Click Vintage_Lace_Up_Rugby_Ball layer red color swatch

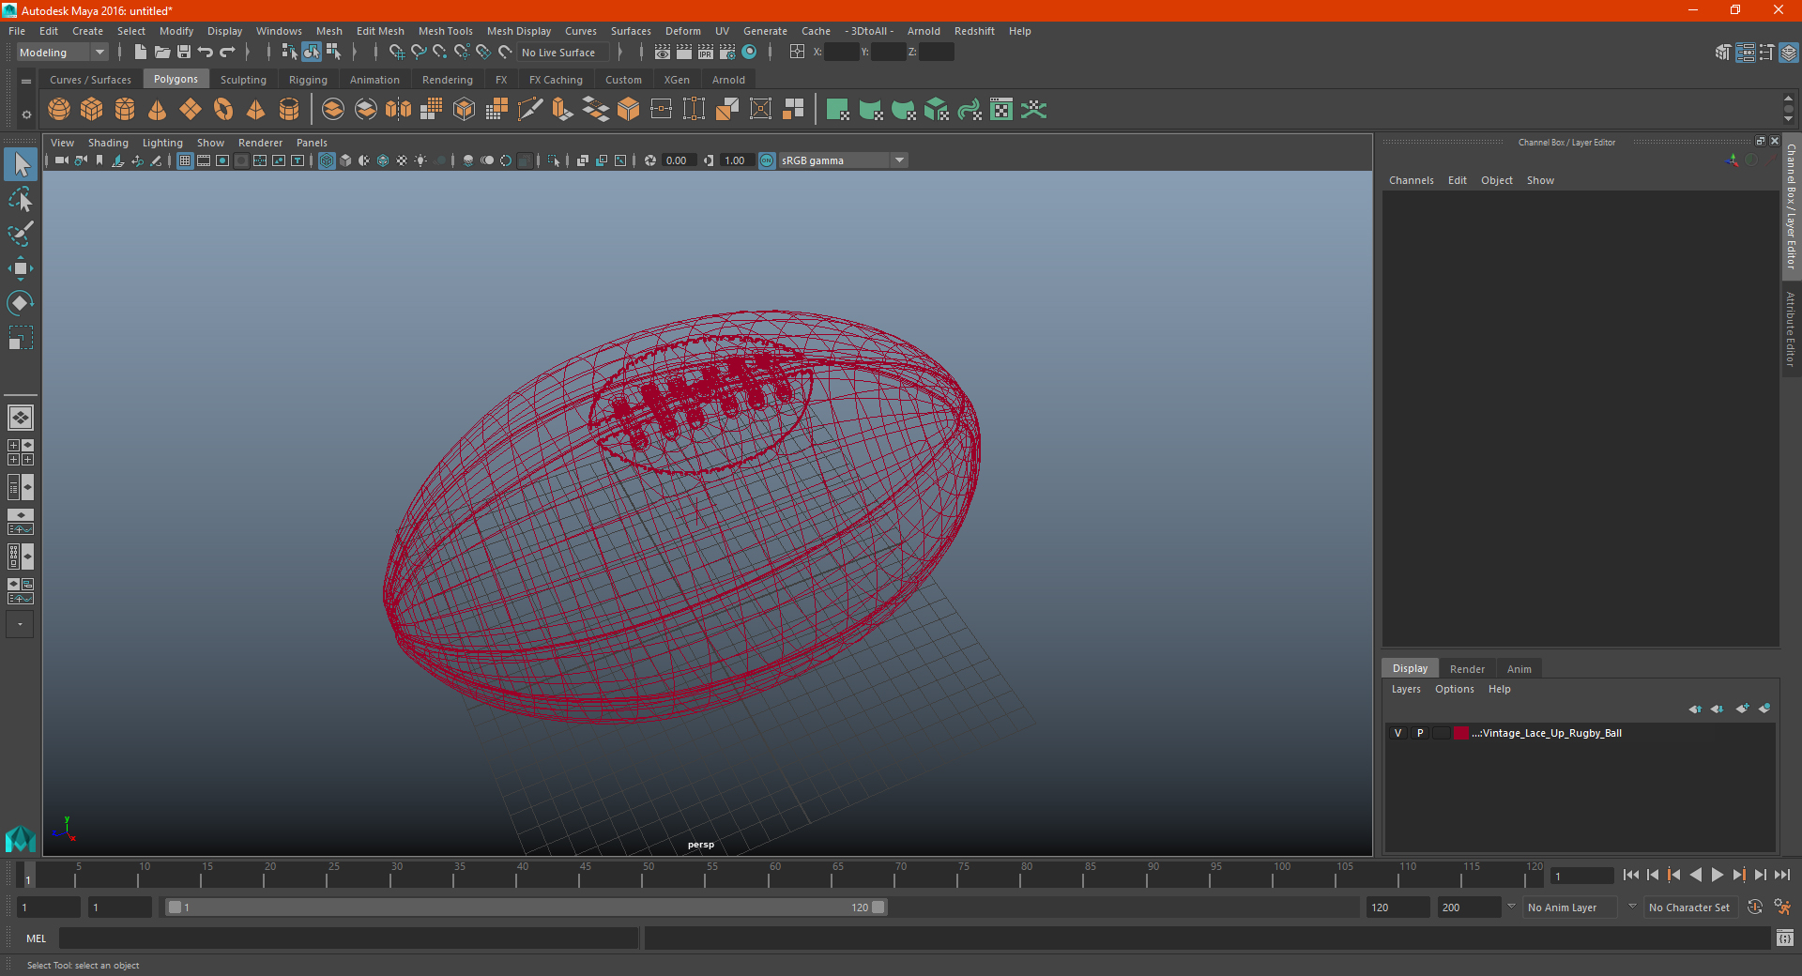pyautogui.click(x=1461, y=733)
